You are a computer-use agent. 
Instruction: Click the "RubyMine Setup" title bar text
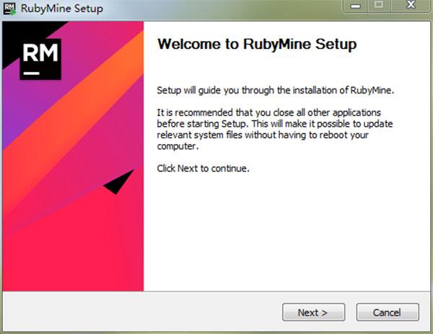(64, 9)
